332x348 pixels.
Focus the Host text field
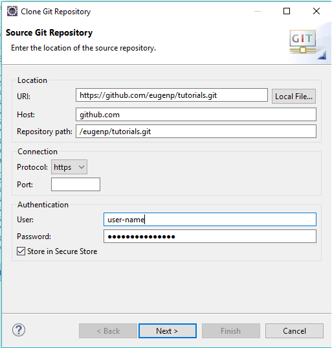tap(196, 115)
